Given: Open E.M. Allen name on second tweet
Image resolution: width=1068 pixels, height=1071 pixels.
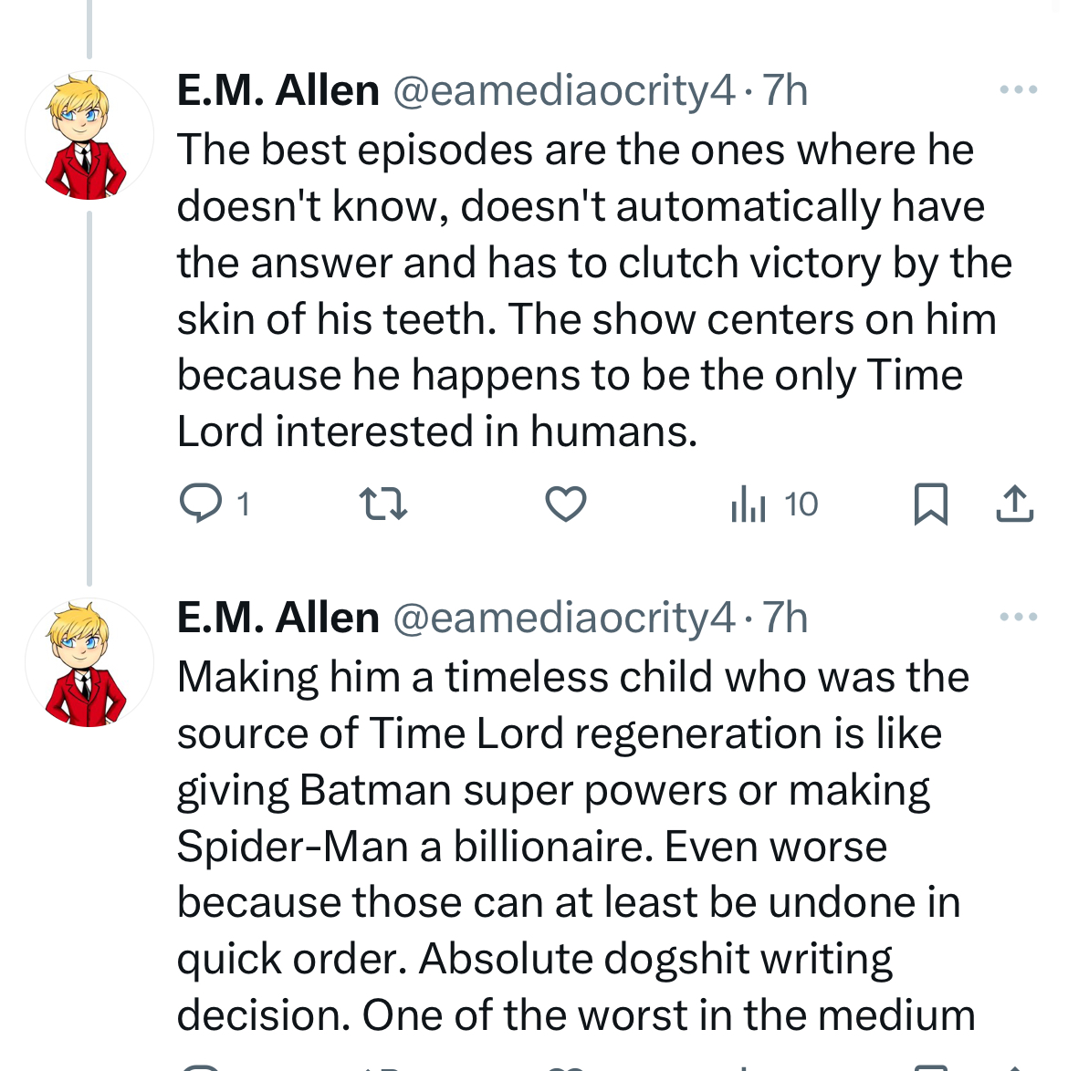Looking at the screenshot, I should coord(278,618).
